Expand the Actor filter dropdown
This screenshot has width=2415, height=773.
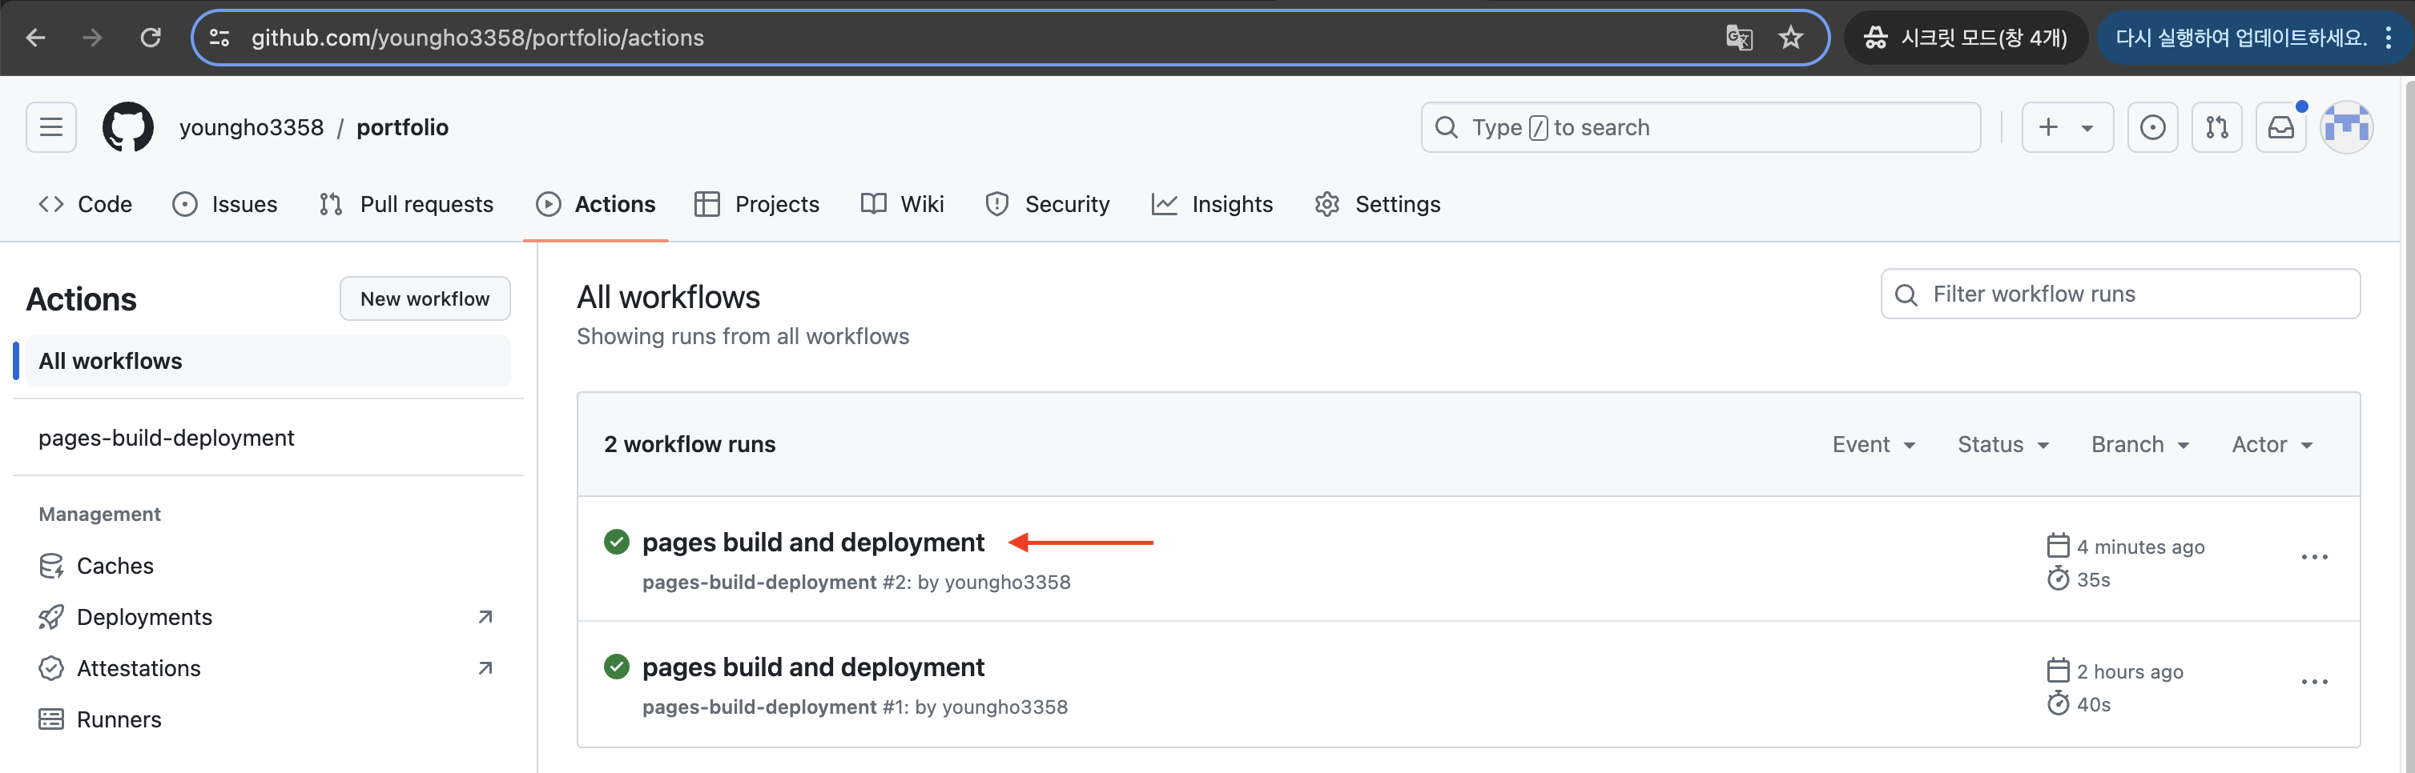click(2272, 444)
